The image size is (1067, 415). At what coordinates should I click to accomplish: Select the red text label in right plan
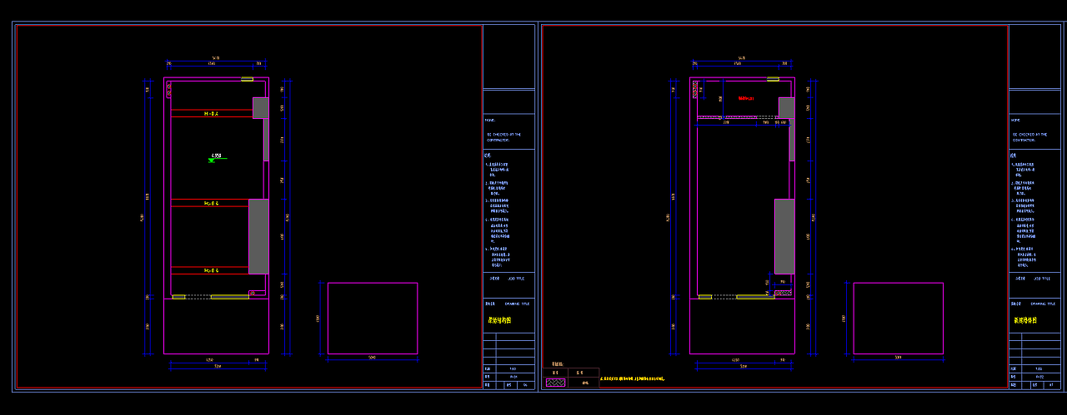coord(745,98)
